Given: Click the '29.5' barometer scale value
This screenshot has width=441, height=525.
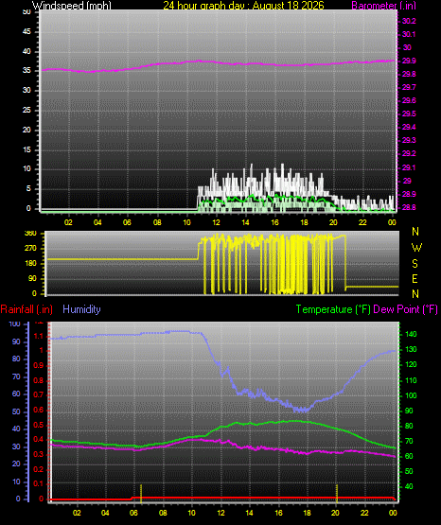Looking at the screenshot, I should pyautogui.click(x=409, y=114).
